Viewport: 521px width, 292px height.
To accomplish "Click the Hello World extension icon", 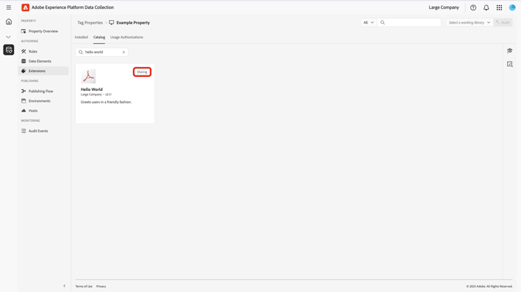I will pyautogui.click(x=88, y=76).
